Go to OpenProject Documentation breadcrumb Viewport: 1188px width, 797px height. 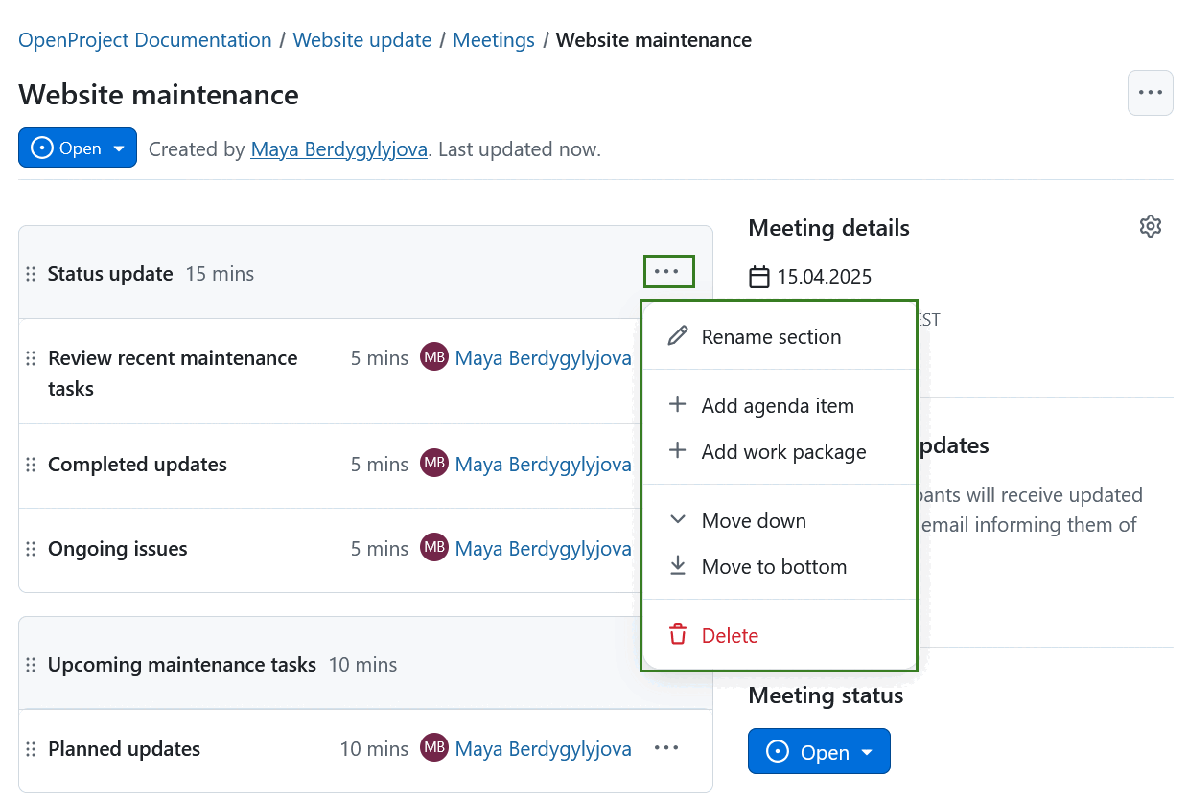pyautogui.click(x=145, y=40)
